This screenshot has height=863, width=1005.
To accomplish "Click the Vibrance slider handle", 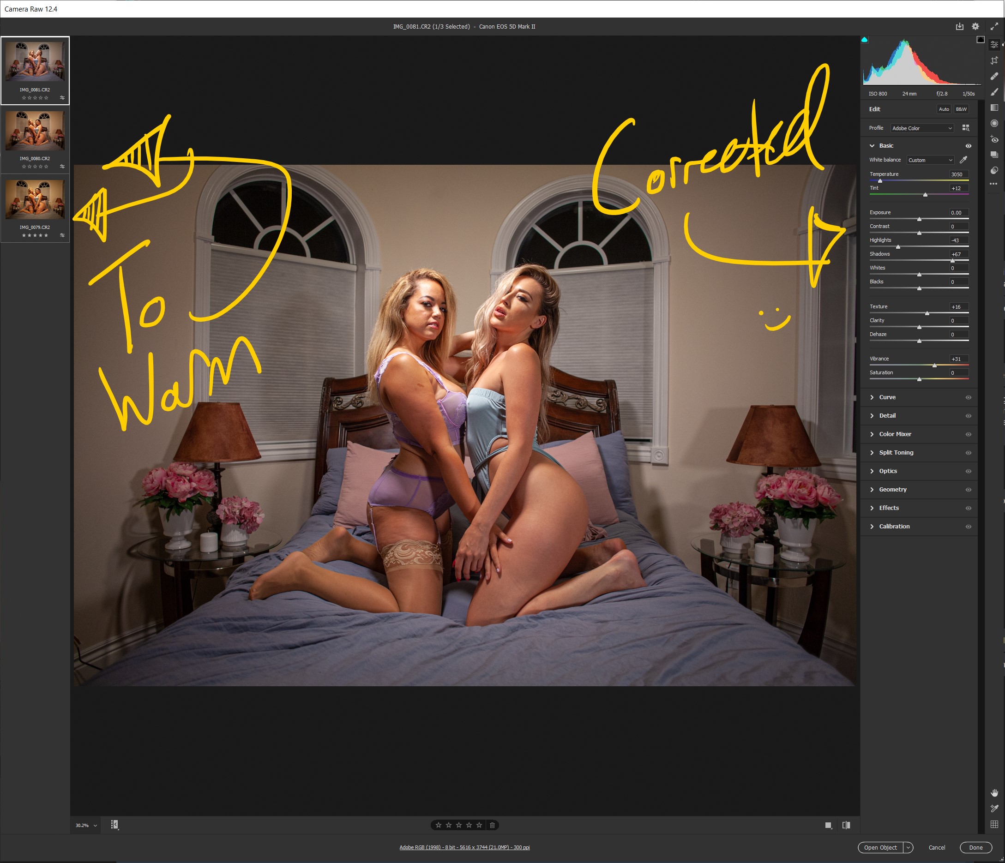I will 934,366.
